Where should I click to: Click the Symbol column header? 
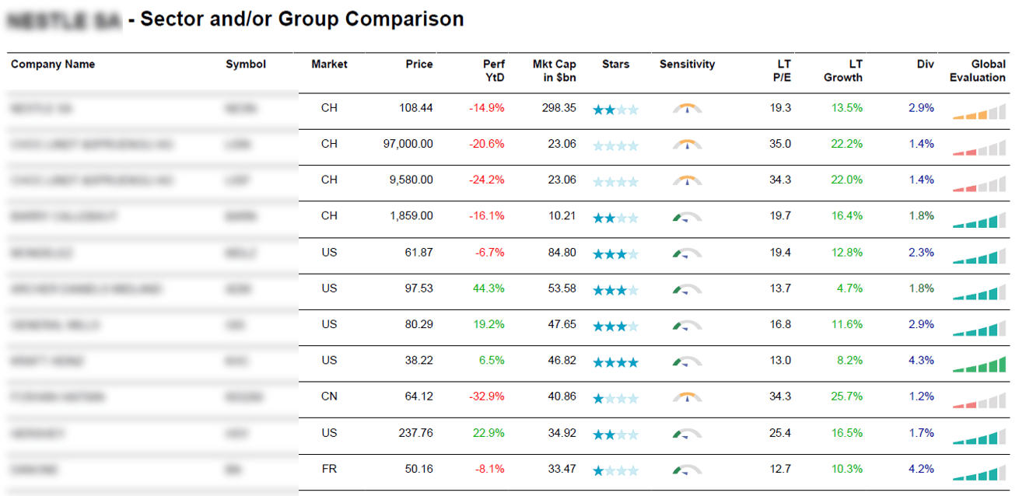[246, 65]
